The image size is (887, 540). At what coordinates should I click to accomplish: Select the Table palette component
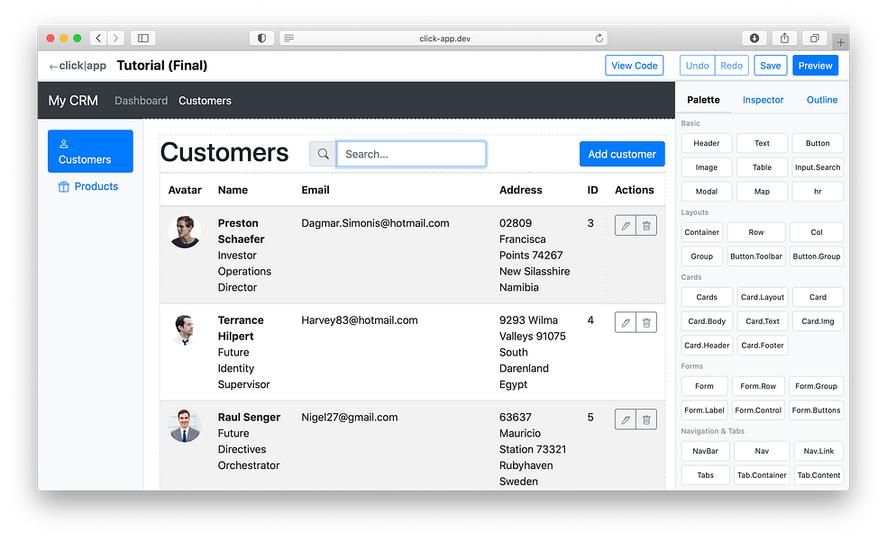(762, 167)
